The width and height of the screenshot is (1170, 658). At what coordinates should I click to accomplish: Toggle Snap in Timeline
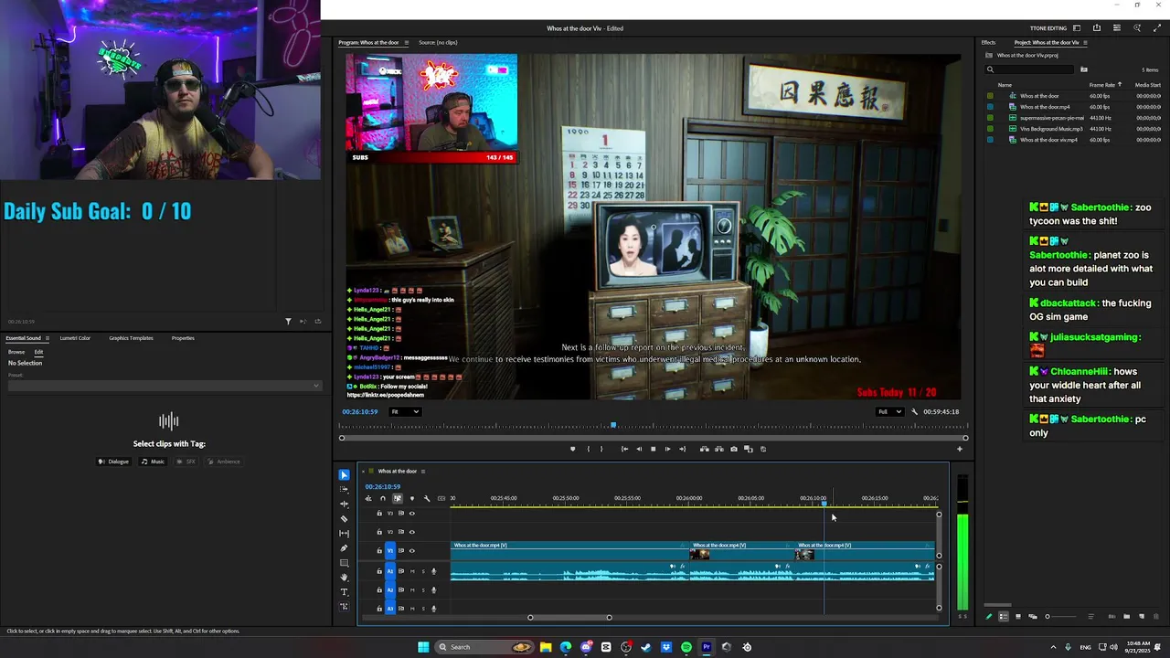tap(383, 498)
